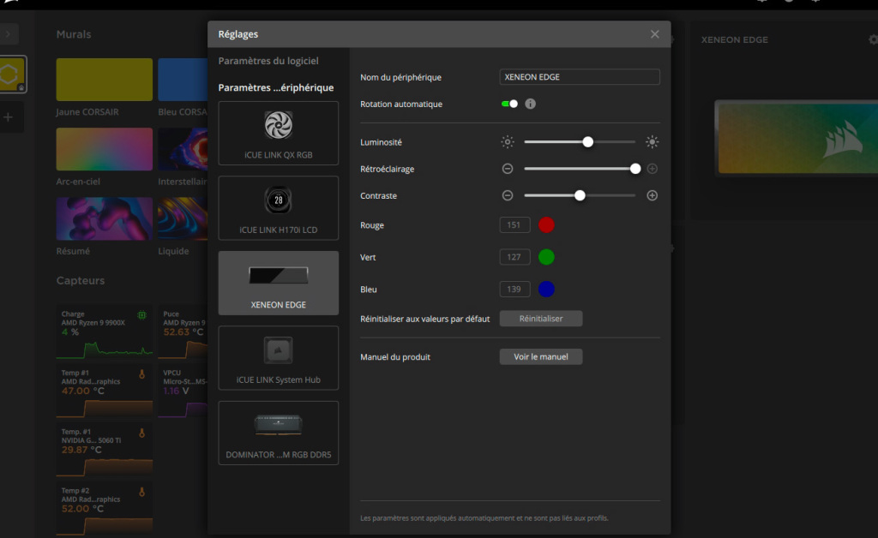Select the Arc-en-ciel mural thumbnail
The width and height of the screenshot is (878, 538).
104,149
